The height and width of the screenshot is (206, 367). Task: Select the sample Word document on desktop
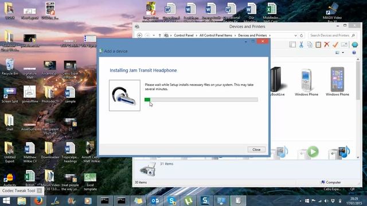coord(70,95)
